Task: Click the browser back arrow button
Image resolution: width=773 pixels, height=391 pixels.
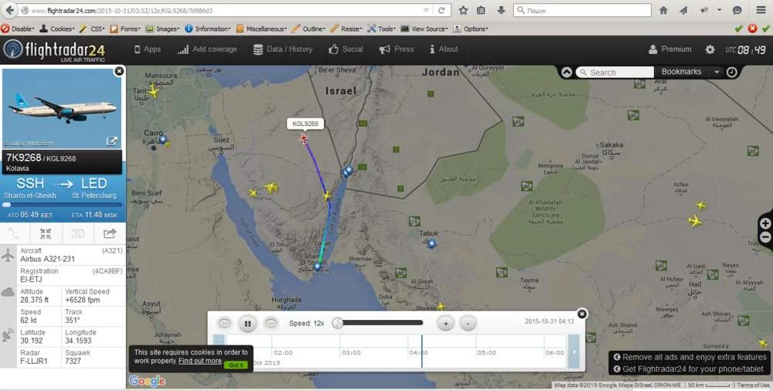Action: pos(10,10)
